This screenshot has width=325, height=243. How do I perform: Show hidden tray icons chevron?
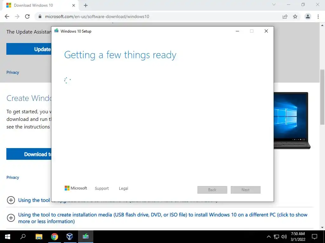point(269,237)
